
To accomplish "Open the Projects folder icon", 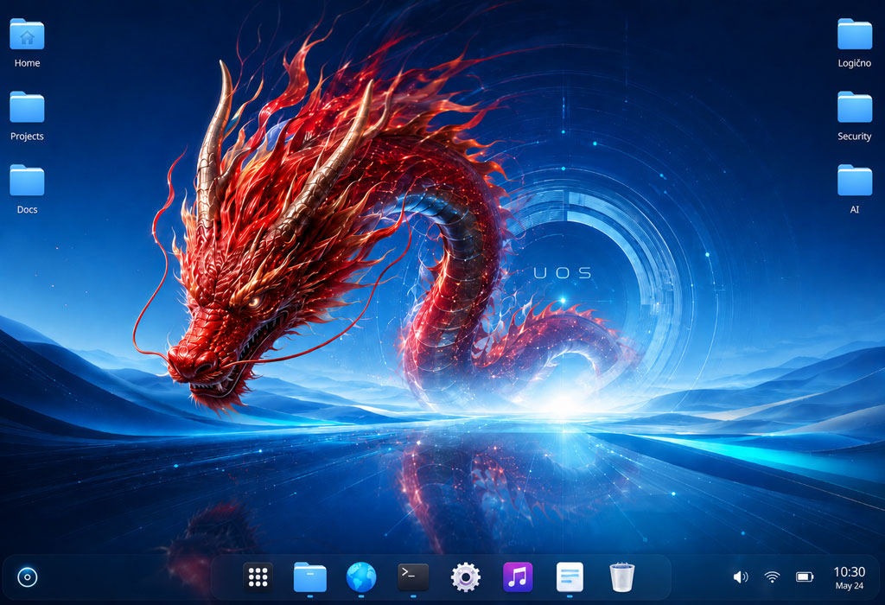I will [27, 107].
